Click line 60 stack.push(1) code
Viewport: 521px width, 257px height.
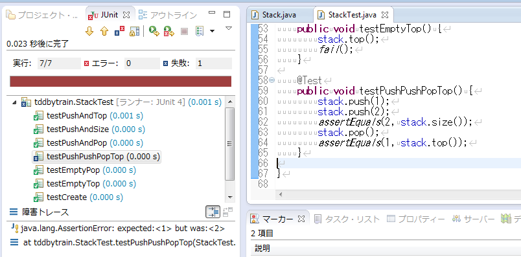tap(353, 101)
